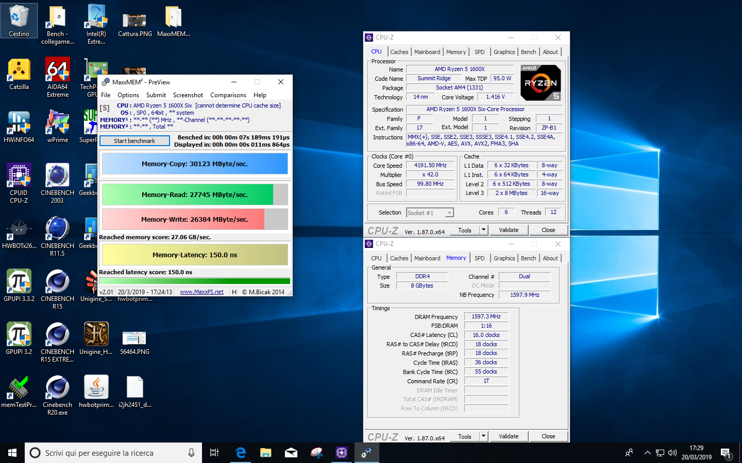Viewport: 742px width, 463px height.
Task: Launch Catzilla benchmark icon
Action: 19,74
